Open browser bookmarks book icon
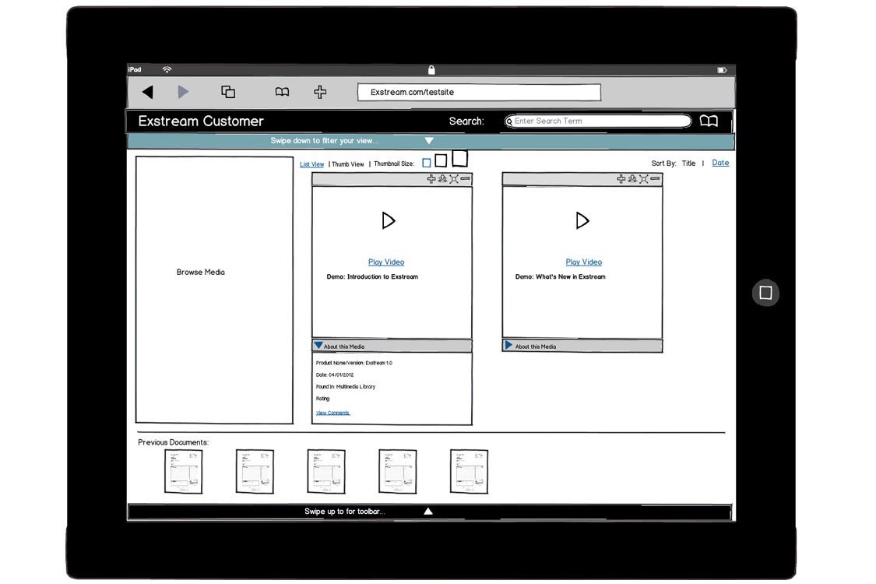Screen dimensions: 876x584 click(x=282, y=92)
